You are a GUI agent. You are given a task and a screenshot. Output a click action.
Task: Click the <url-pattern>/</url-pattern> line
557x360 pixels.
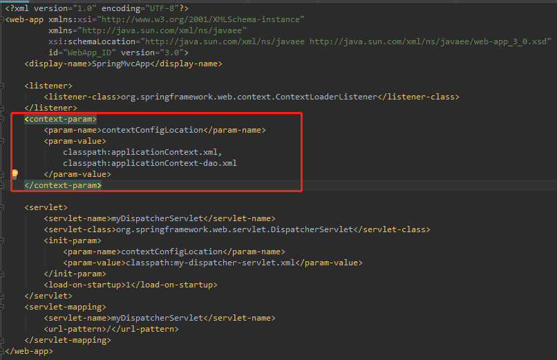click(x=111, y=329)
